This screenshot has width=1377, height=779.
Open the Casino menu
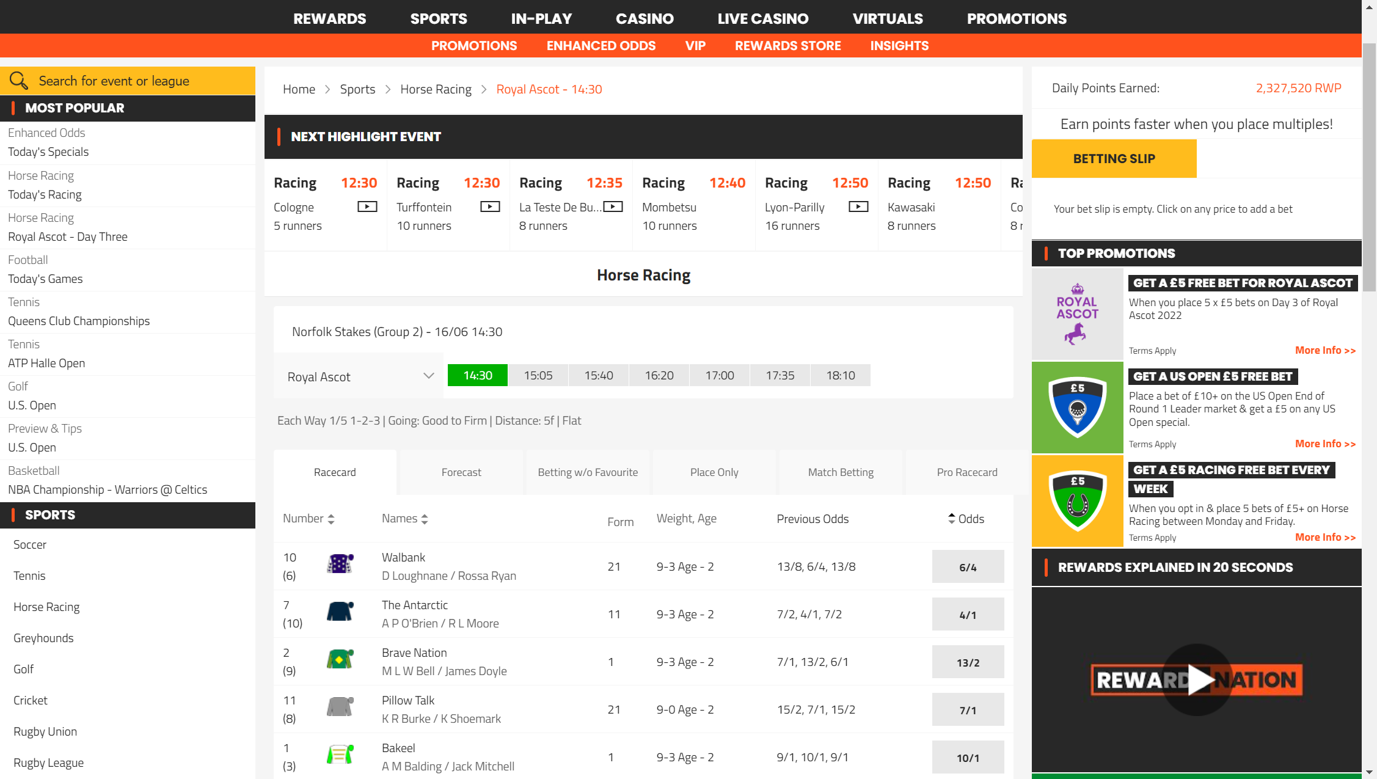(x=645, y=18)
